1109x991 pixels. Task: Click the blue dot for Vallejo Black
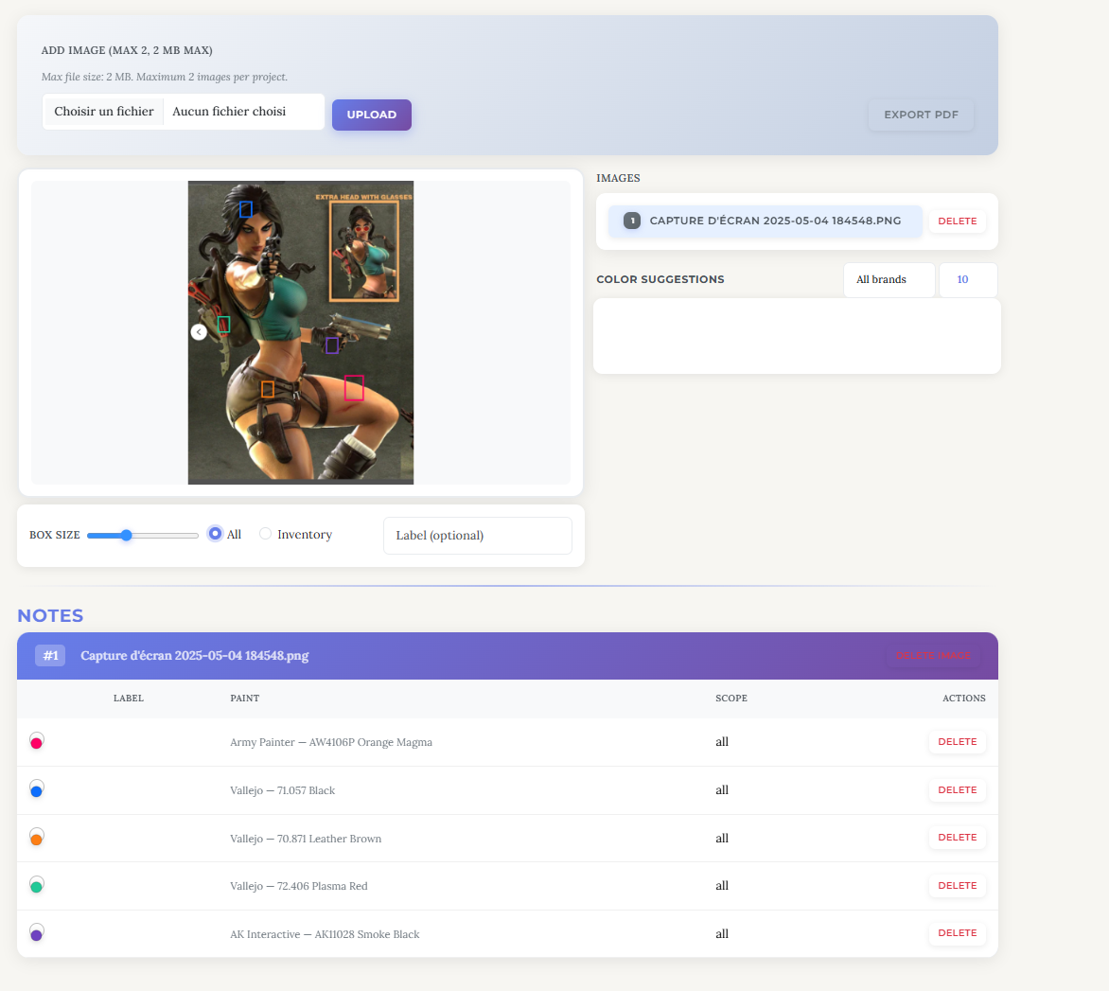pyautogui.click(x=37, y=790)
